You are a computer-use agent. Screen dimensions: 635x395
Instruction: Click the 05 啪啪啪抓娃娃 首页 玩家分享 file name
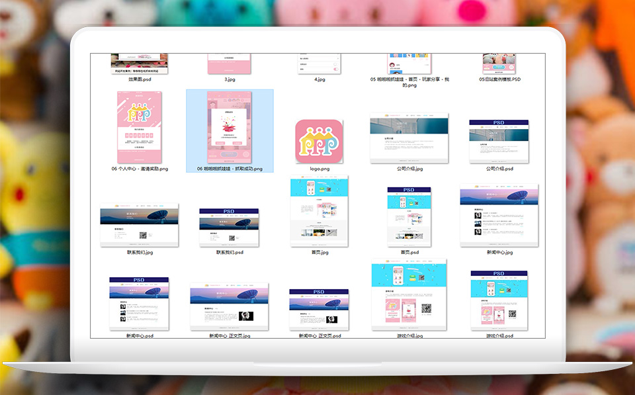409,82
